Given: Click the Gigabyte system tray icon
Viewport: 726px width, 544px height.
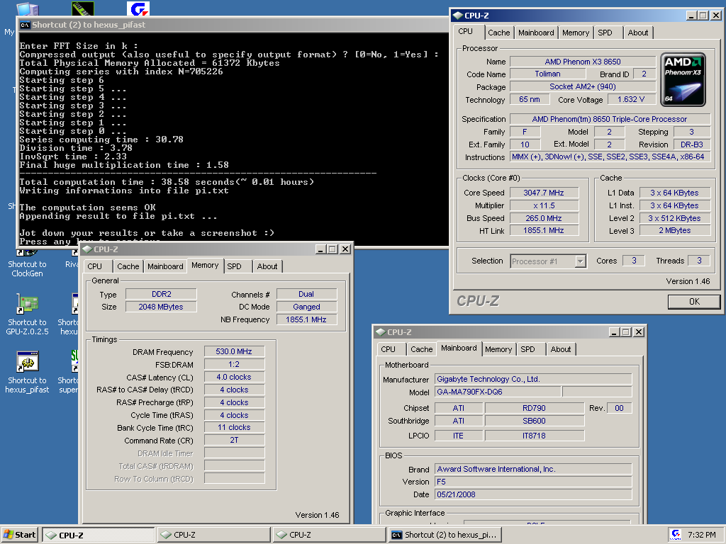Looking at the screenshot, I should [676, 535].
